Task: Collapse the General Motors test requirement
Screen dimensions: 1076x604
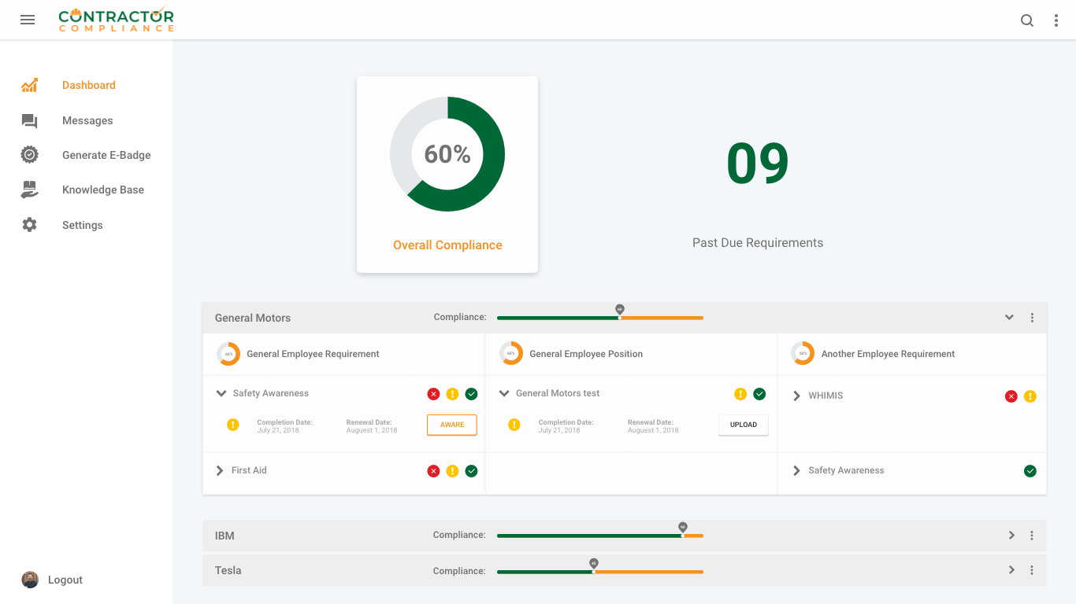Action: pyautogui.click(x=505, y=393)
